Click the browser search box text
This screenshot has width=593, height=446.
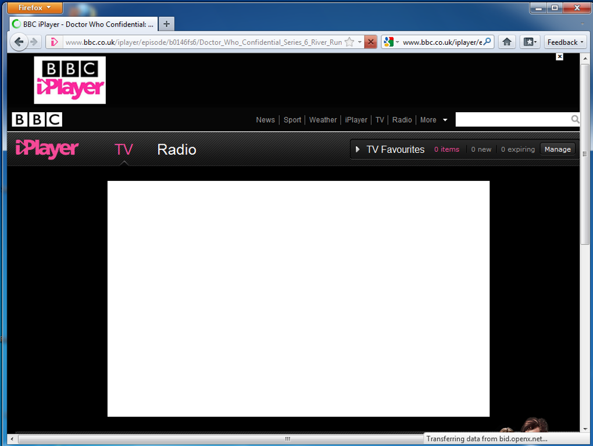point(442,42)
